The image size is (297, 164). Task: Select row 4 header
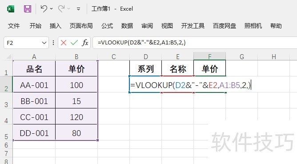pyautogui.click(x=6, y=116)
